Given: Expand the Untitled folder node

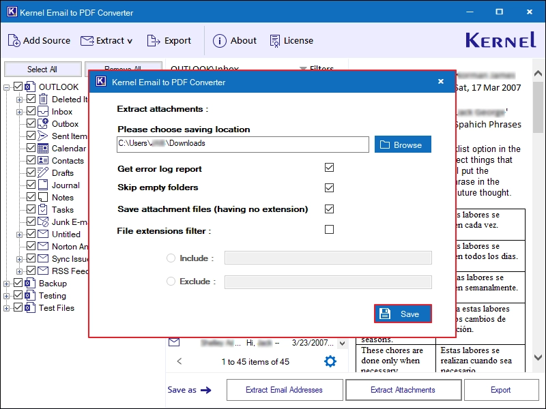Looking at the screenshot, I should (20, 234).
